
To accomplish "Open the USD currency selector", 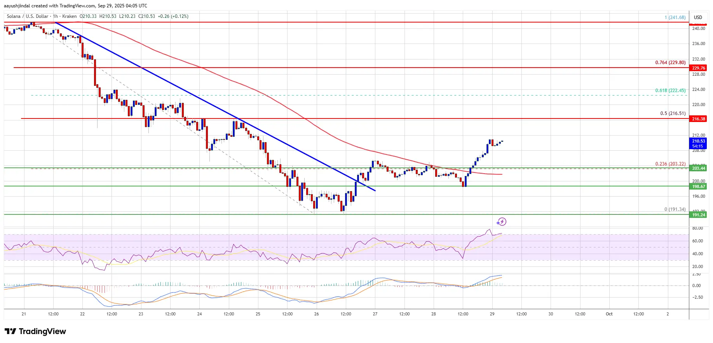I will [698, 17].
